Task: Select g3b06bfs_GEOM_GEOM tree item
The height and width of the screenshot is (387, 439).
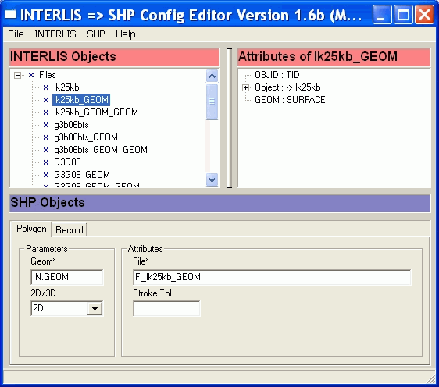Action: click(101, 150)
